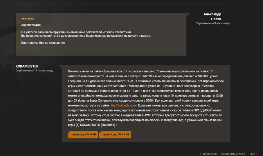Click the Благодарим Вас за обращение line
Viewport: 263px width, 156px height.
click(43, 43)
